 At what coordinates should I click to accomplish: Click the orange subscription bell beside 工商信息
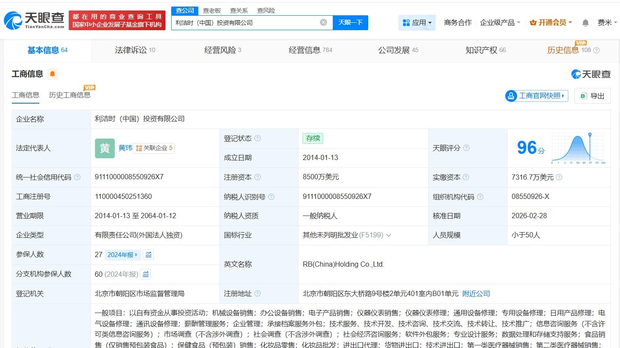[x=52, y=73]
